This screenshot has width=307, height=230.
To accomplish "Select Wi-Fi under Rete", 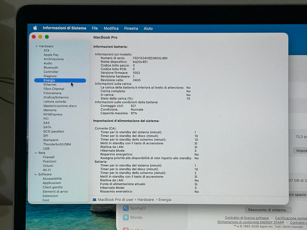I will (x=47, y=170).
